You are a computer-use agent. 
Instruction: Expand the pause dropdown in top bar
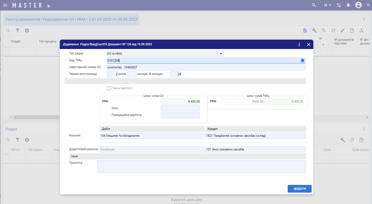328,5
